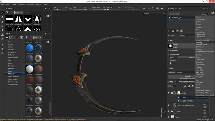
Task: Select the Projection tool
Action: pos(2,22)
